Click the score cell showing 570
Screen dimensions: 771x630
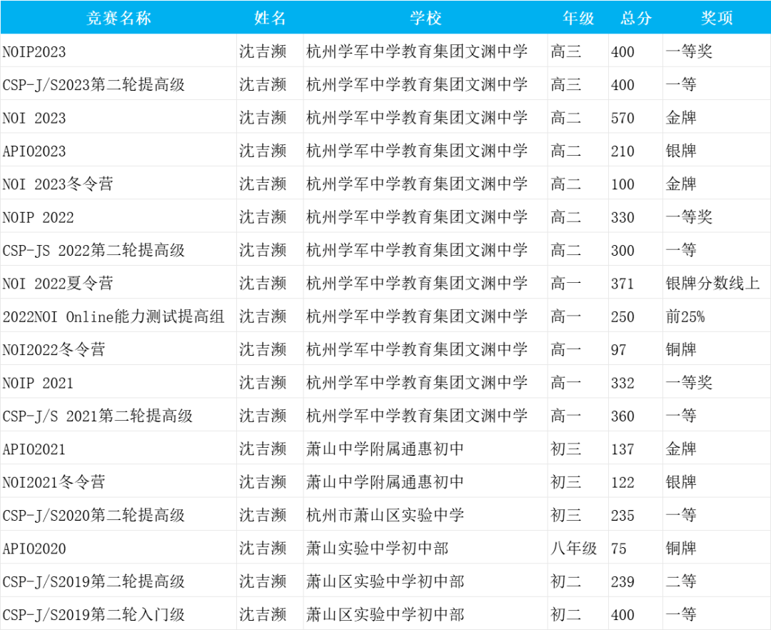[623, 118]
